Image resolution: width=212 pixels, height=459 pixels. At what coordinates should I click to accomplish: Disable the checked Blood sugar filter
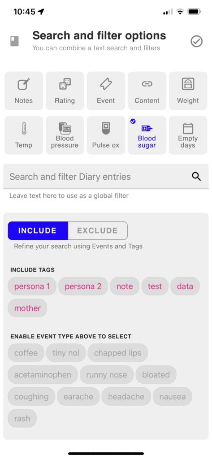(x=147, y=135)
